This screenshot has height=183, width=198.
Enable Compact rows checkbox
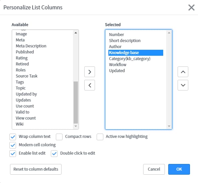pyautogui.click(x=59, y=137)
